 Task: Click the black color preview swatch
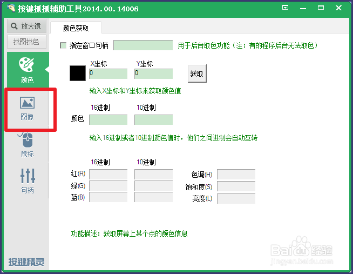pos(78,73)
